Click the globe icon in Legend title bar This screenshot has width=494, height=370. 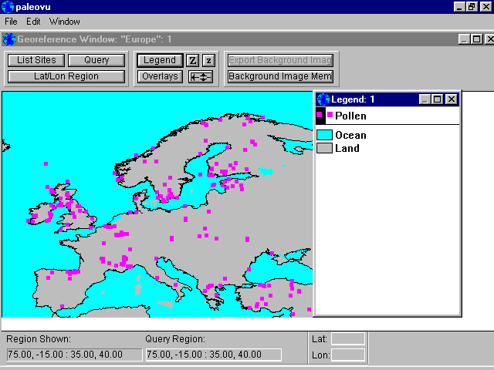coord(323,99)
